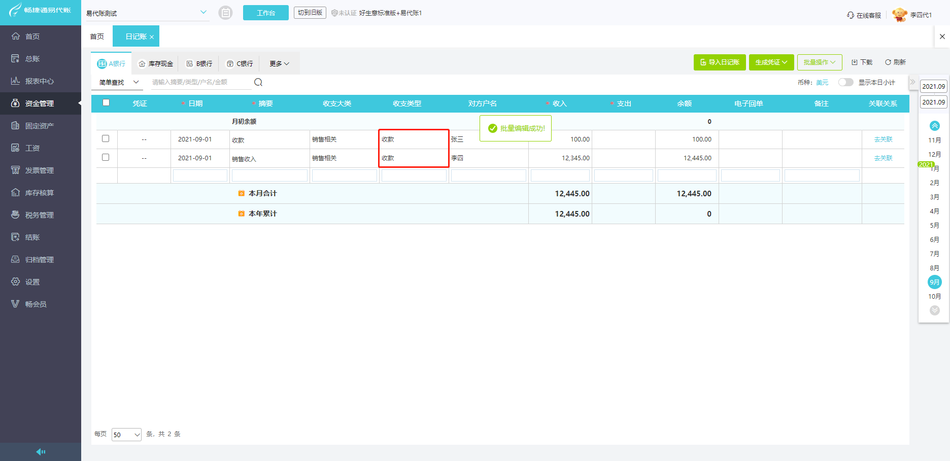
Task: Open 设置 in sidebar
Action: [x=41, y=282]
